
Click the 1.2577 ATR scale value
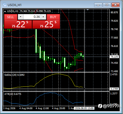click(114, 94)
